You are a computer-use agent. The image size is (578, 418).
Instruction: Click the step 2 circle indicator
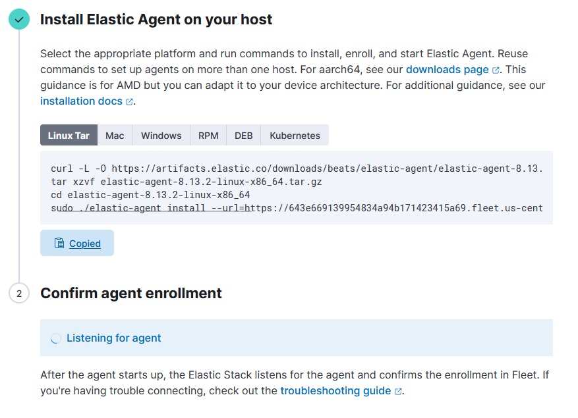point(19,293)
